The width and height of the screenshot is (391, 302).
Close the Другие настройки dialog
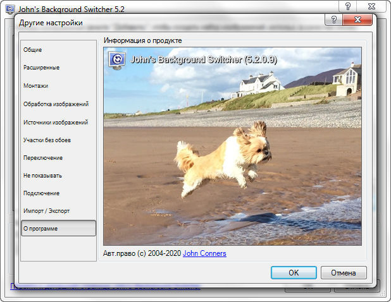point(357,20)
